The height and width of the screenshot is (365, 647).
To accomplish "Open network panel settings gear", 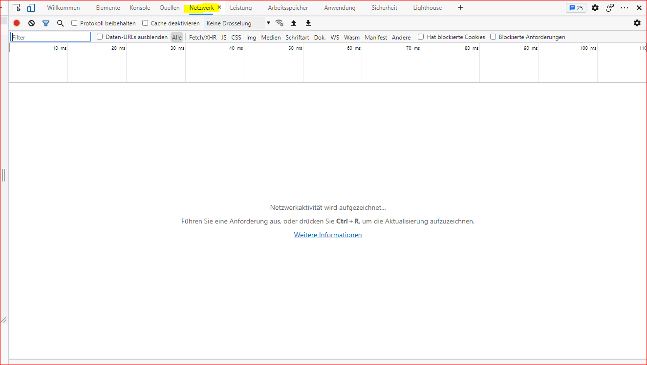I will [x=637, y=23].
